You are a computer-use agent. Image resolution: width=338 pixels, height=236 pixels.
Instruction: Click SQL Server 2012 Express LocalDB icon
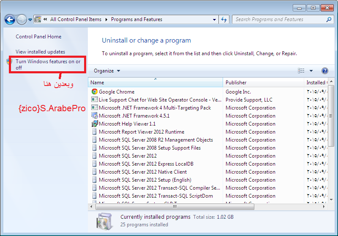click(94, 164)
